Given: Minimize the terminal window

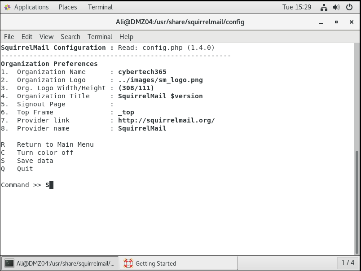Looking at the screenshot, I should click(321, 22).
